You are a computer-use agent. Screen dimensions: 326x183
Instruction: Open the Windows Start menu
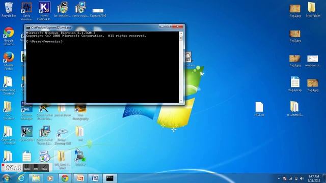tap(6, 178)
